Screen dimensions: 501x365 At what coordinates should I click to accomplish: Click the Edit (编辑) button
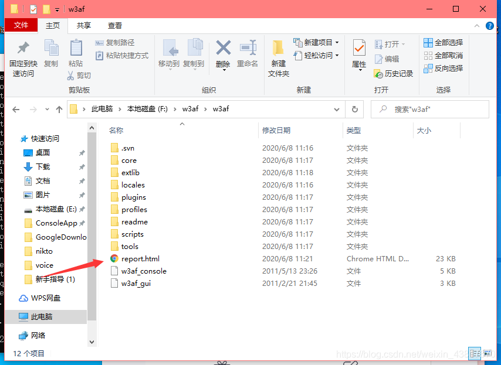click(387, 59)
